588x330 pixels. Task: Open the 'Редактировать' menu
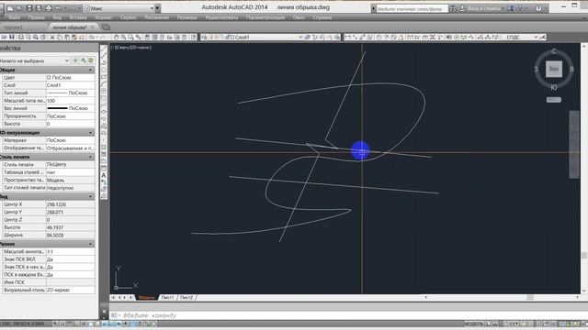[x=221, y=17]
